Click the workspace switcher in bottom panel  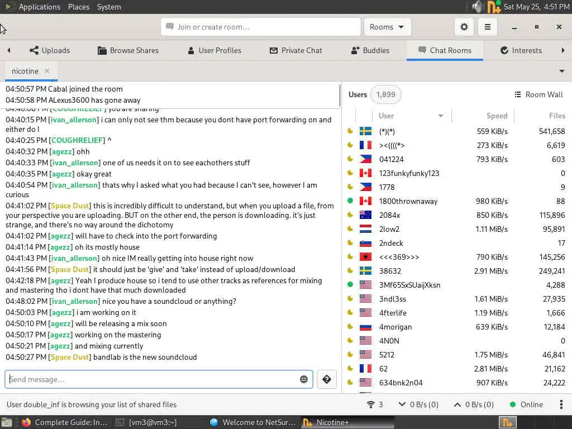508,422
